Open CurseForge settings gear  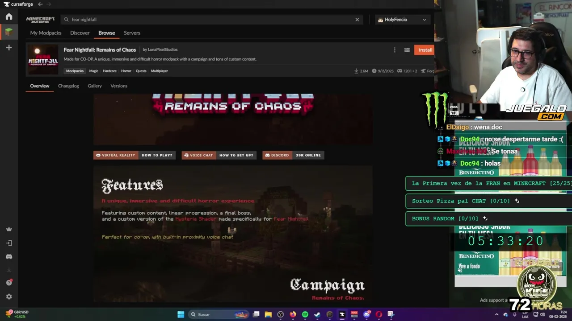9,296
